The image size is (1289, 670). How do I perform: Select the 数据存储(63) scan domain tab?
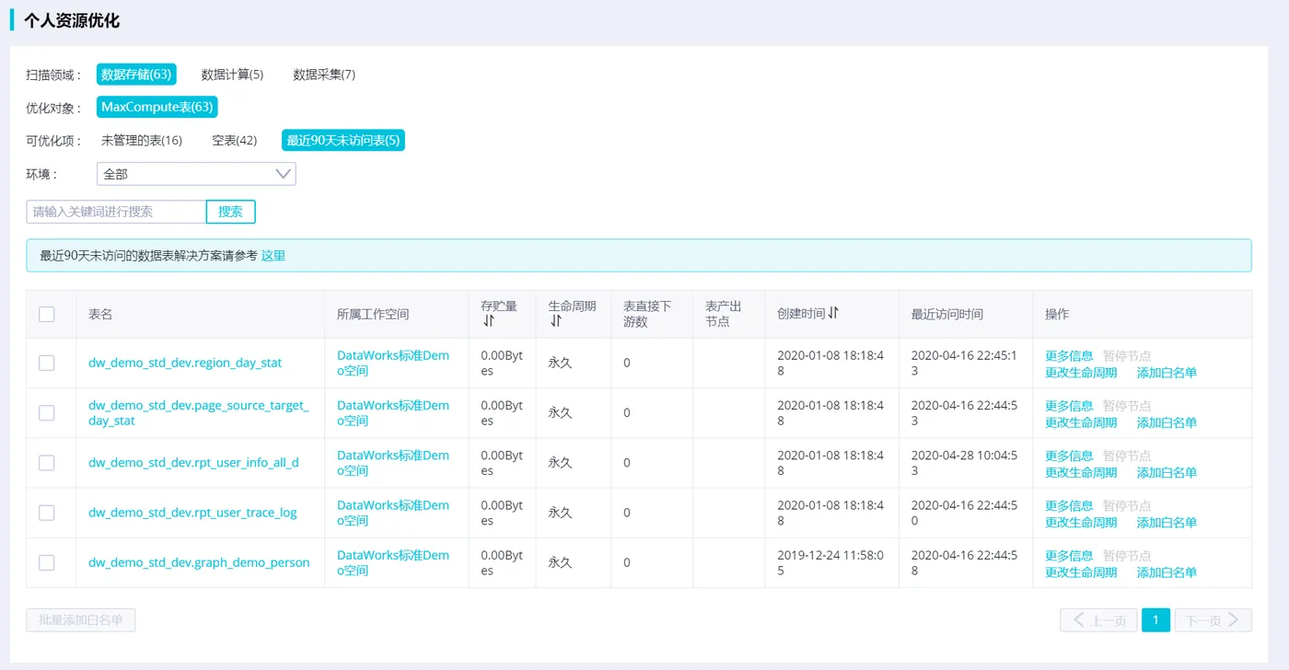[136, 75]
